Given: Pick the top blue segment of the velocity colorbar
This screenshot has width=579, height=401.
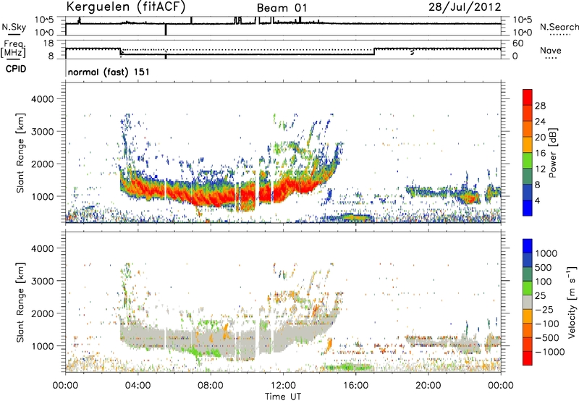Looking at the screenshot, I should click(528, 246).
